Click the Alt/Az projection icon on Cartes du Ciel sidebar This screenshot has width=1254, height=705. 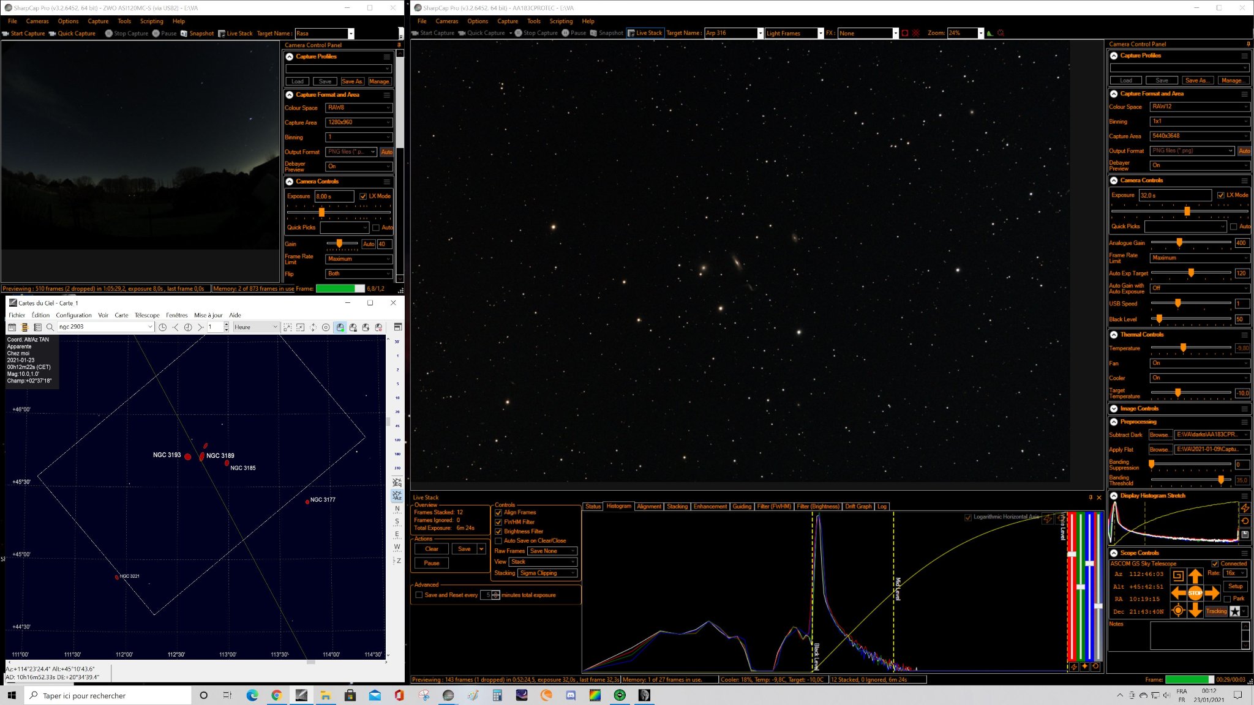[x=397, y=495]
